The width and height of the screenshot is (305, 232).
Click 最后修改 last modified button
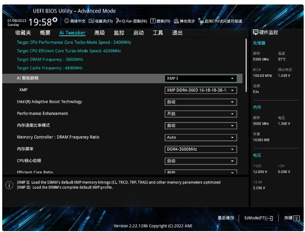click(226, 218)
